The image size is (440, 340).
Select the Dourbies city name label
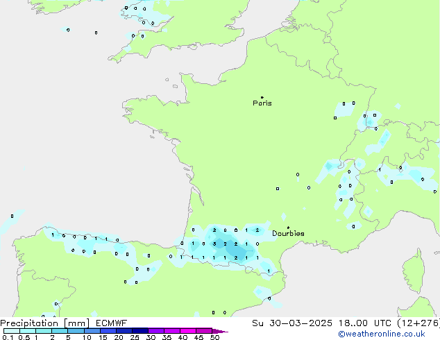coord(288,234)
